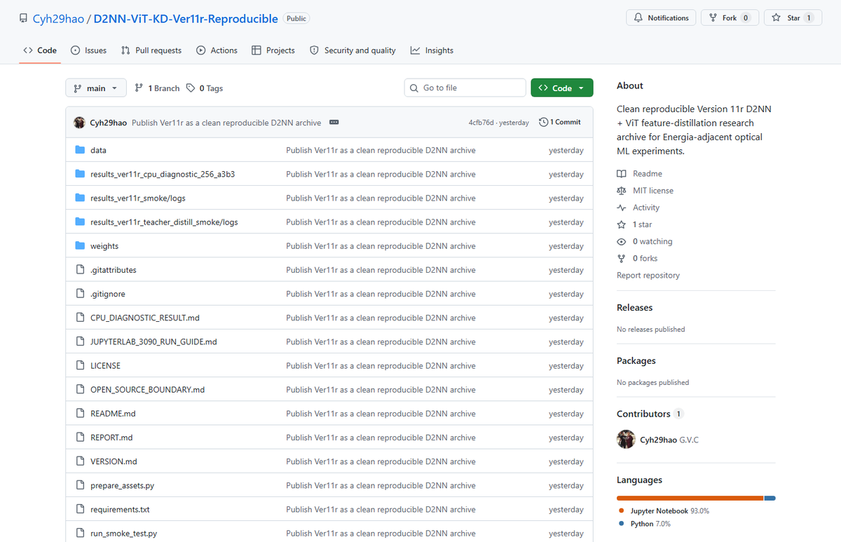The width and height of the screenshot is (841, 542).
Task: Open the Notifications dropdown
Action: pos(661,18)
